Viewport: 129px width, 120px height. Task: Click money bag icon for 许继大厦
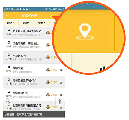[x=48, y=70]
